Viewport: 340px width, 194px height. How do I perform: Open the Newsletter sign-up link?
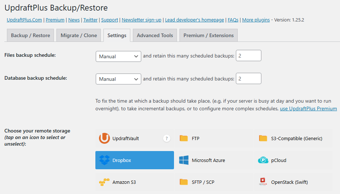[x=142, y=20]
